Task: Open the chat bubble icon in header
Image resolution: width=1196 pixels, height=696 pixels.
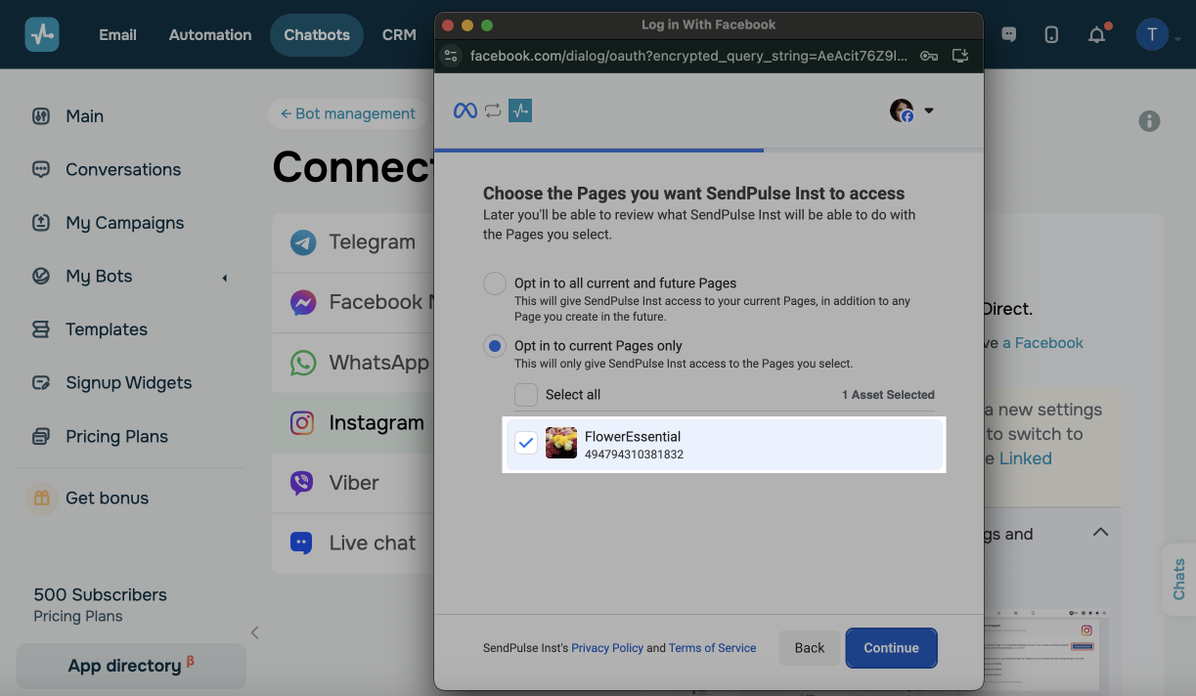Action: 1009,34
